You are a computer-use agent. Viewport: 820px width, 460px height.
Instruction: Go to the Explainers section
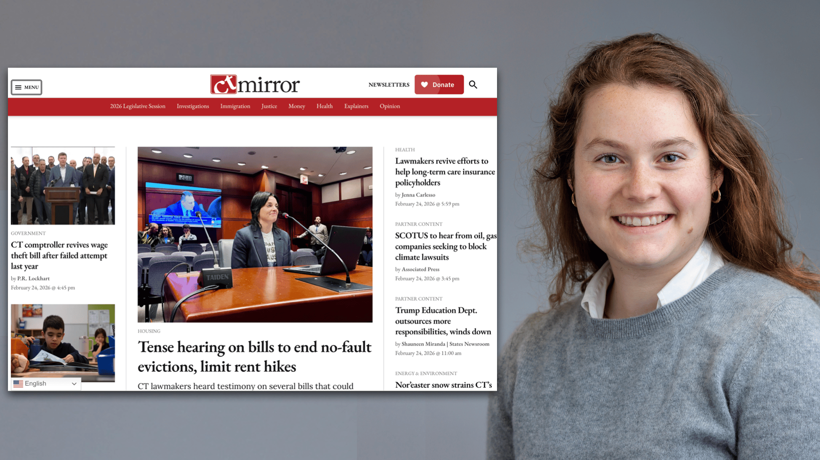click(356, 106)
